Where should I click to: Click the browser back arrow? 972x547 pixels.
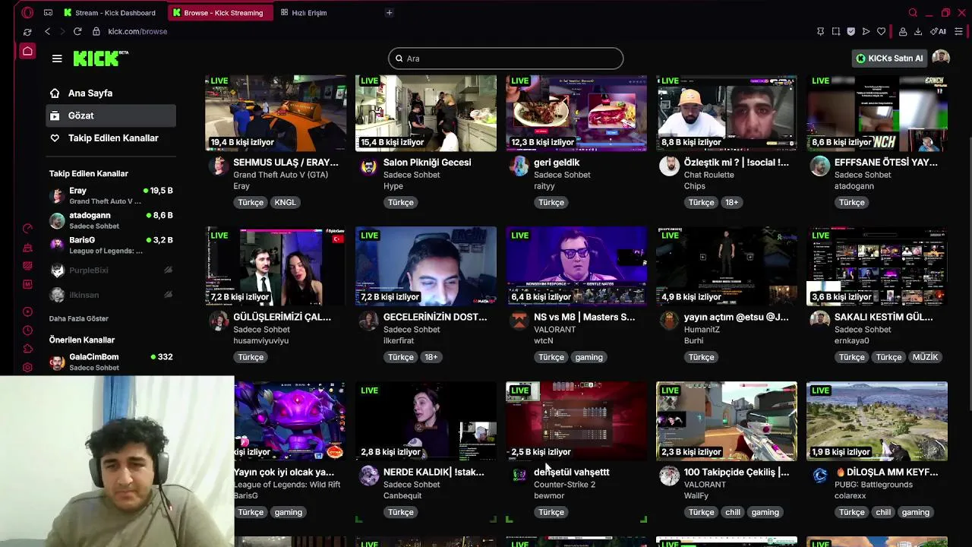(47, 31)
